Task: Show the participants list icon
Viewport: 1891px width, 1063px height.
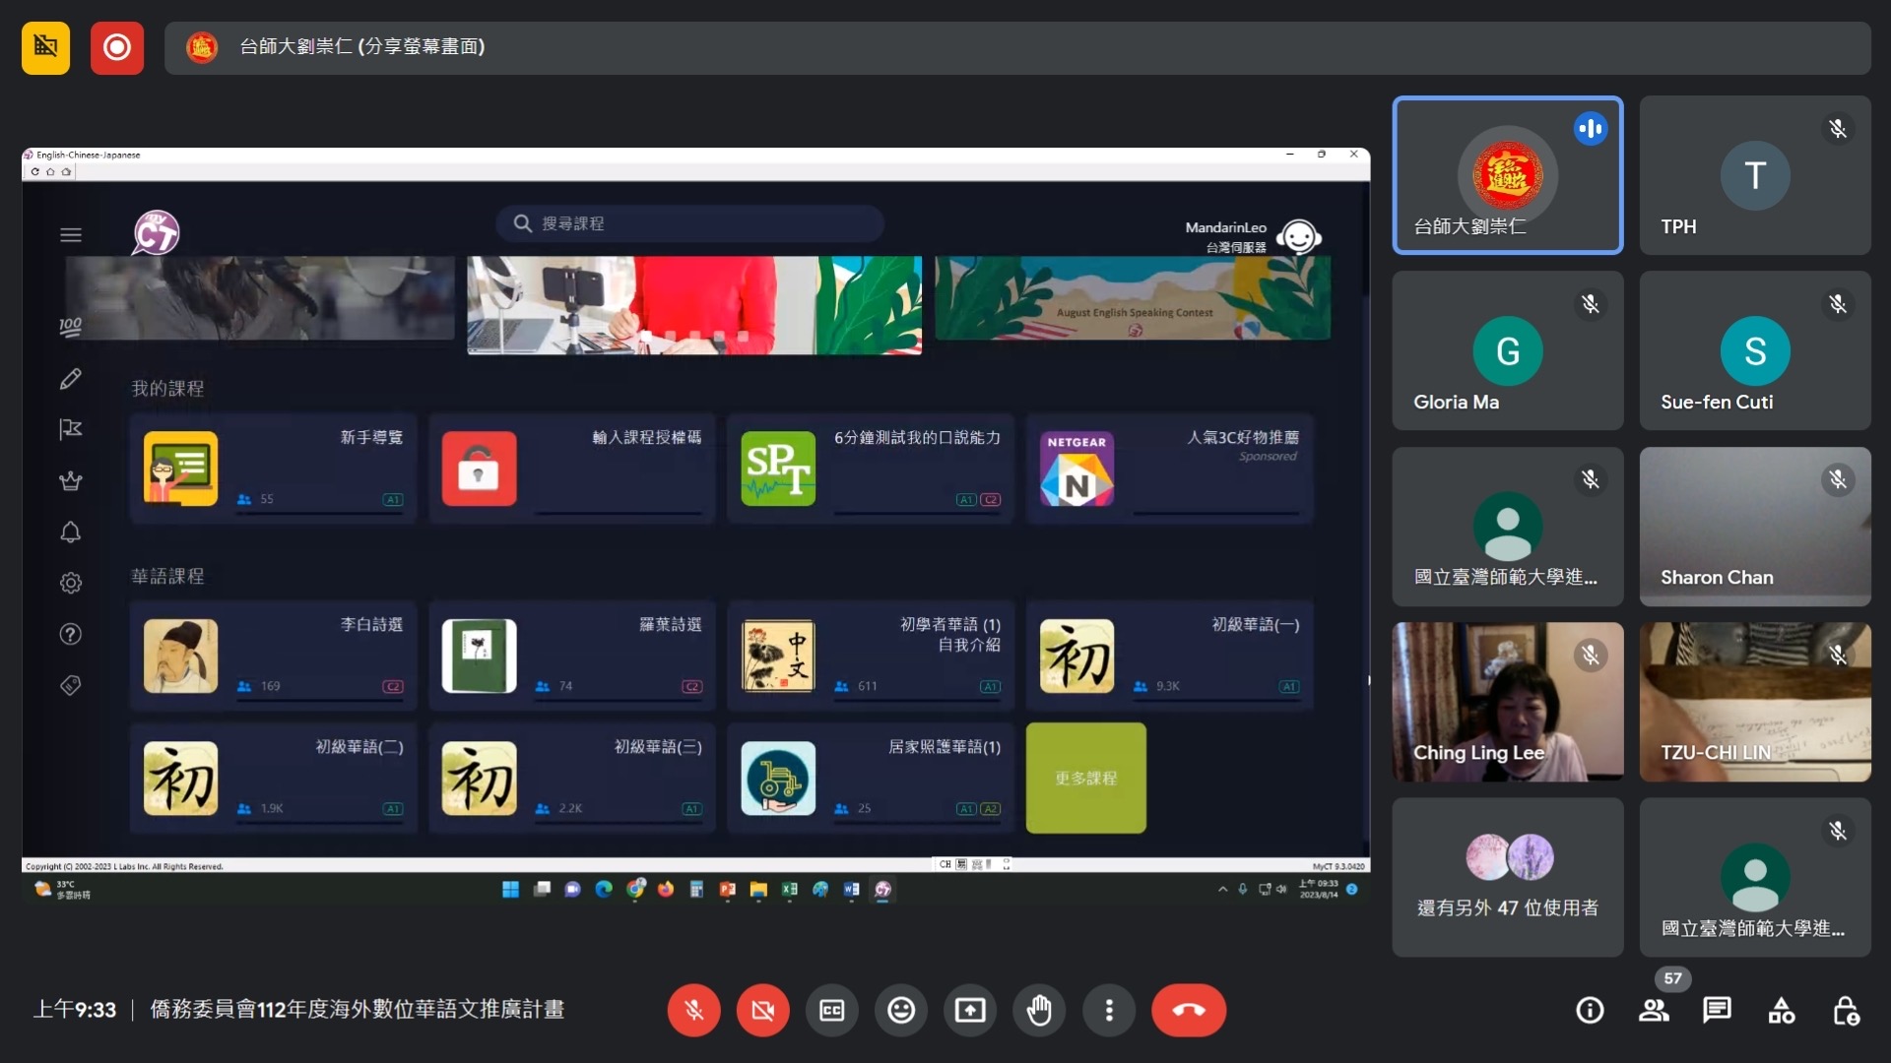Action: click(1654, 1010)
